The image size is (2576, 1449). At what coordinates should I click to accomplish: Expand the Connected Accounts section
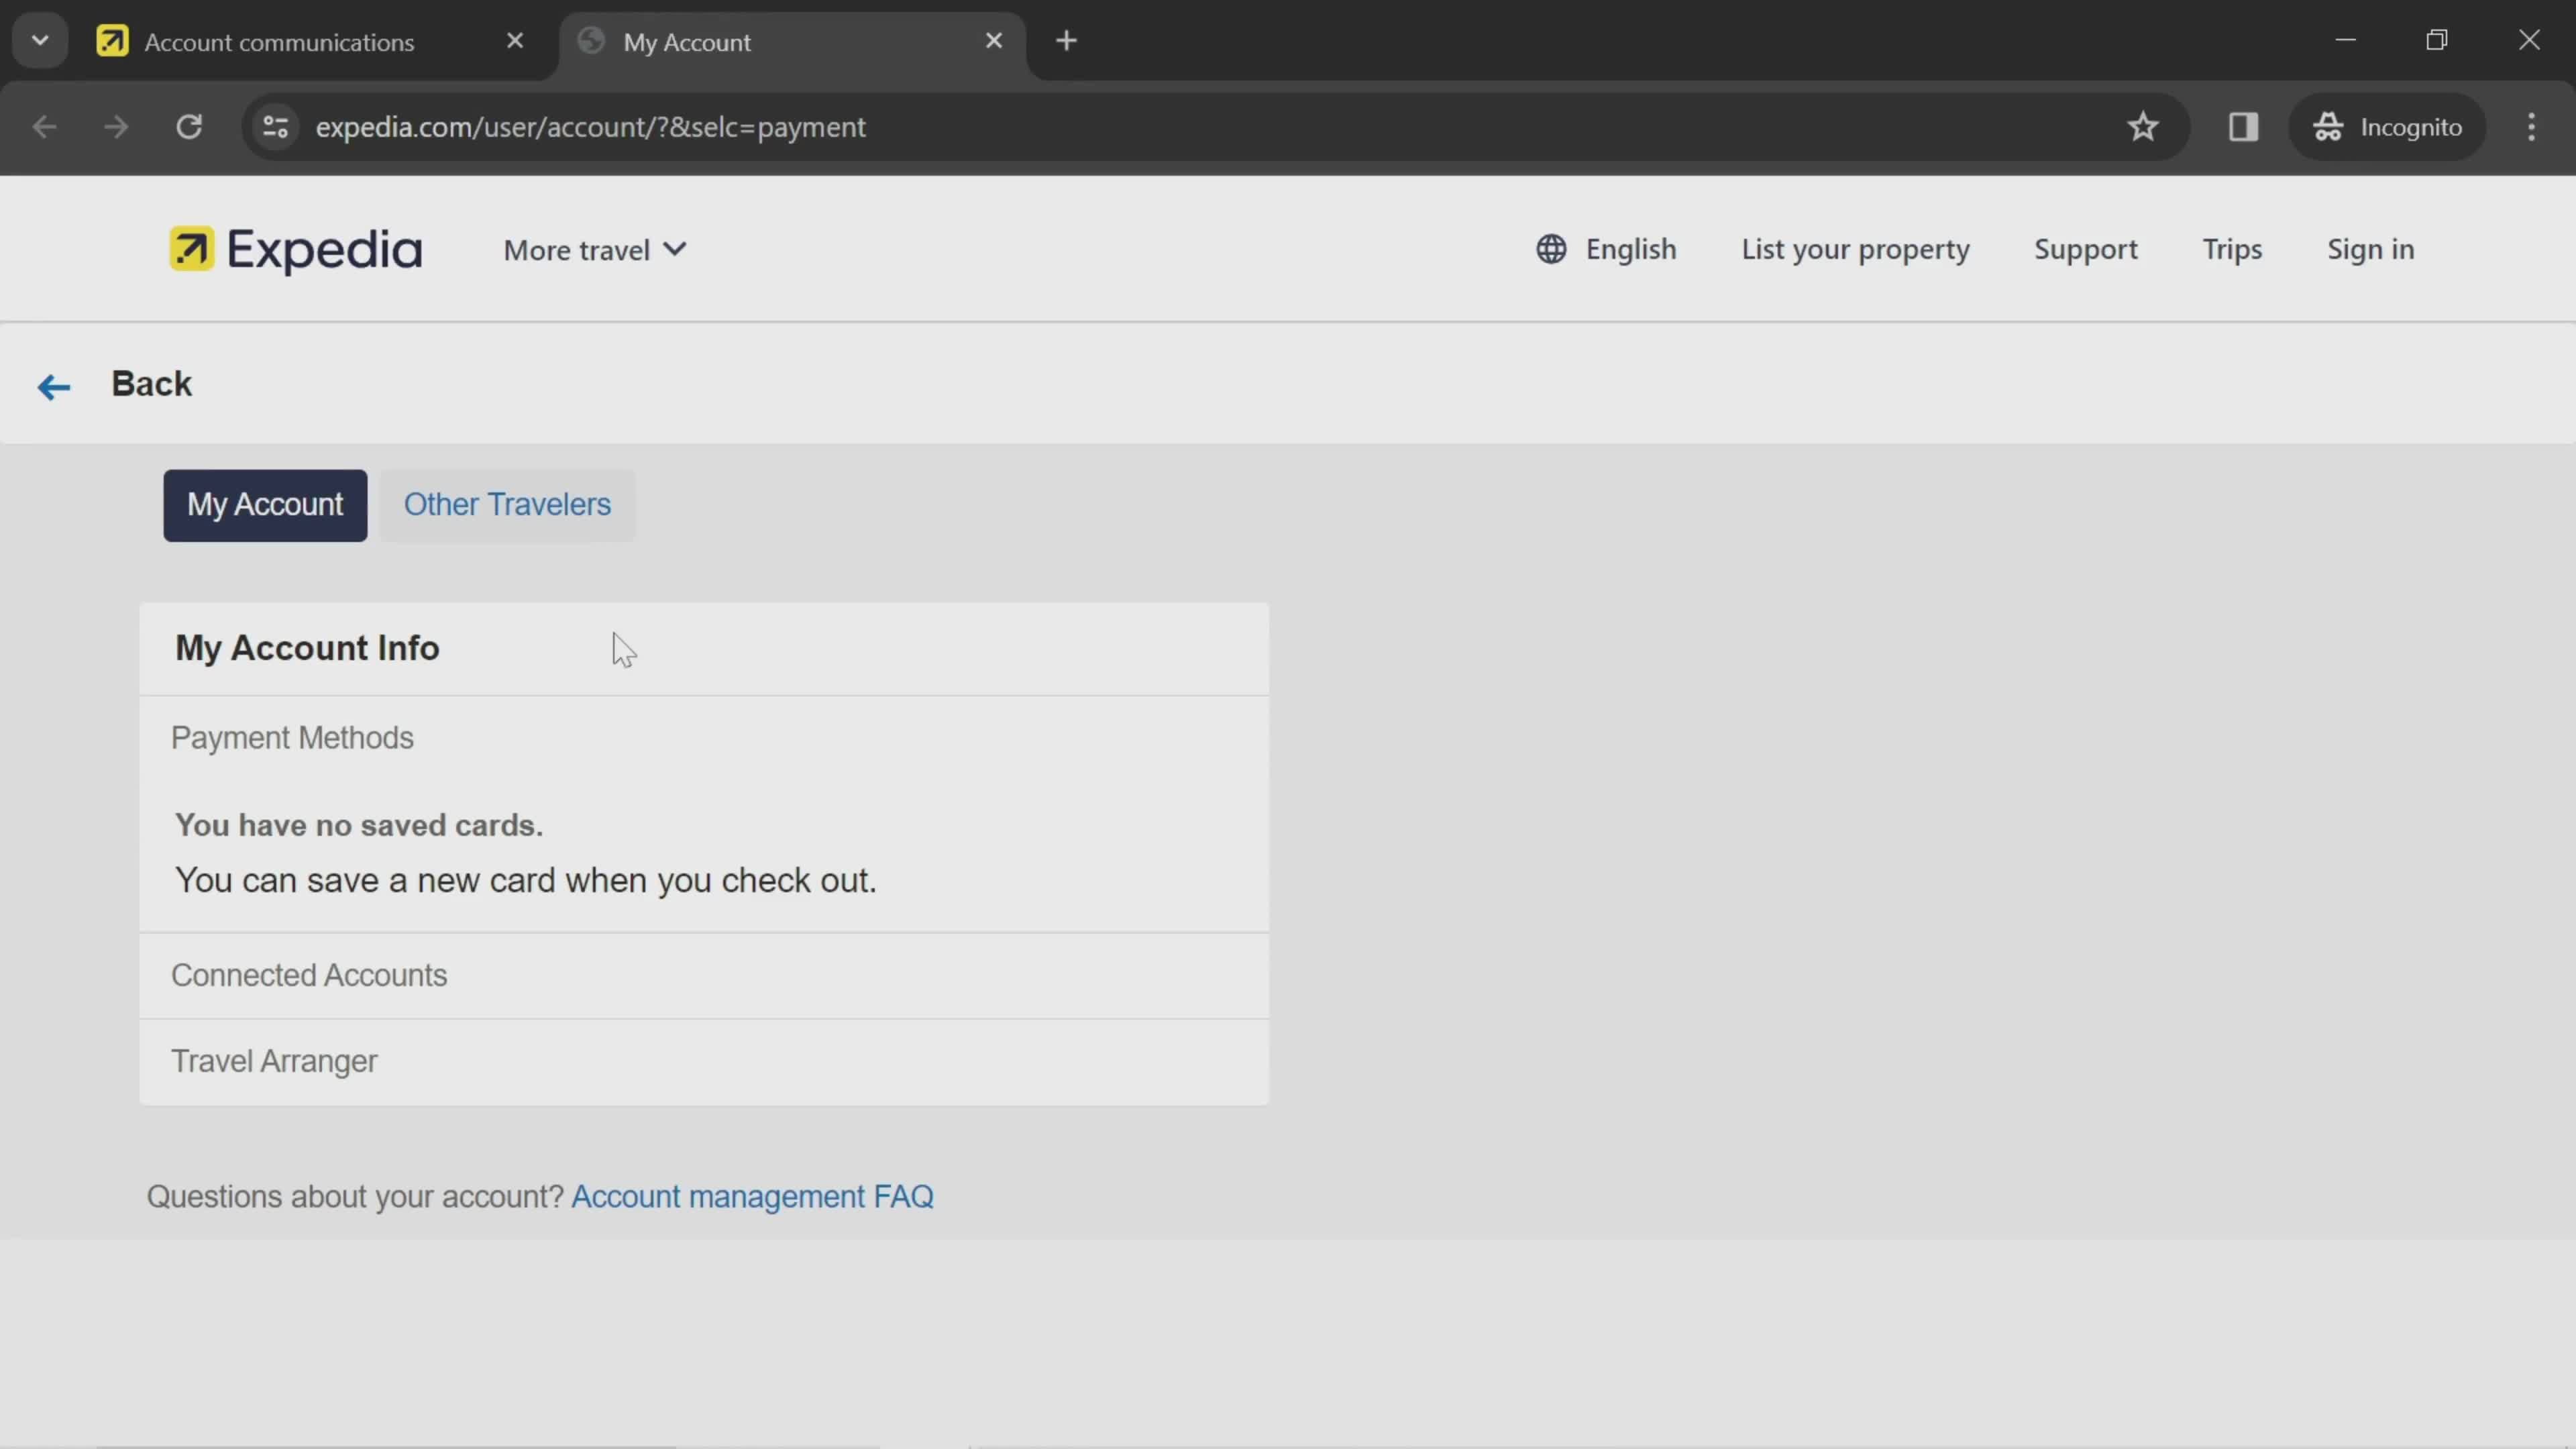click(x=310, y=973)
